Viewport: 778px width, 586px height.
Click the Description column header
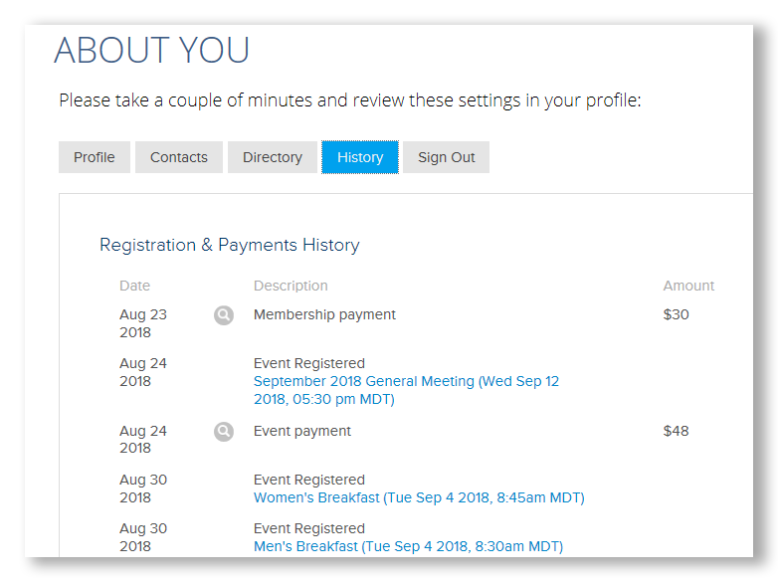pyautogui.click(x=291, y=286)
